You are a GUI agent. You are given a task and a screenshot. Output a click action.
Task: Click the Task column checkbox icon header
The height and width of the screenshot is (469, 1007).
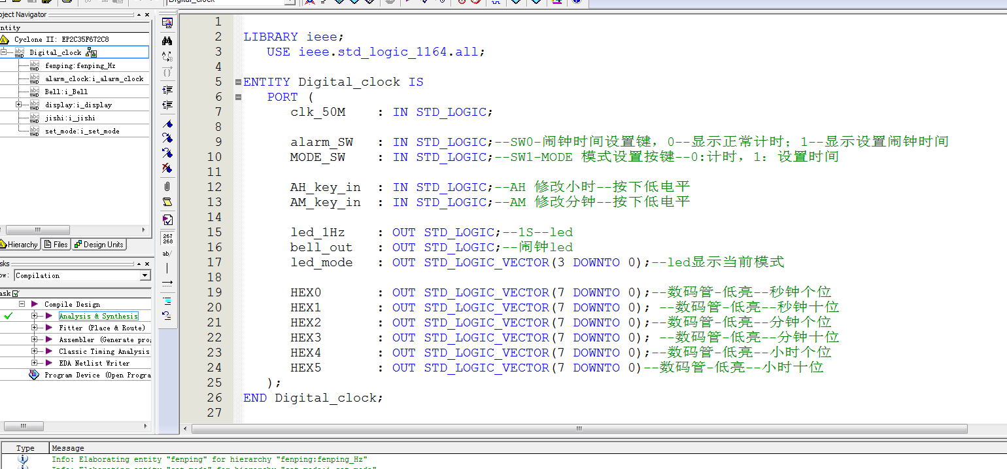click(16, 294)
